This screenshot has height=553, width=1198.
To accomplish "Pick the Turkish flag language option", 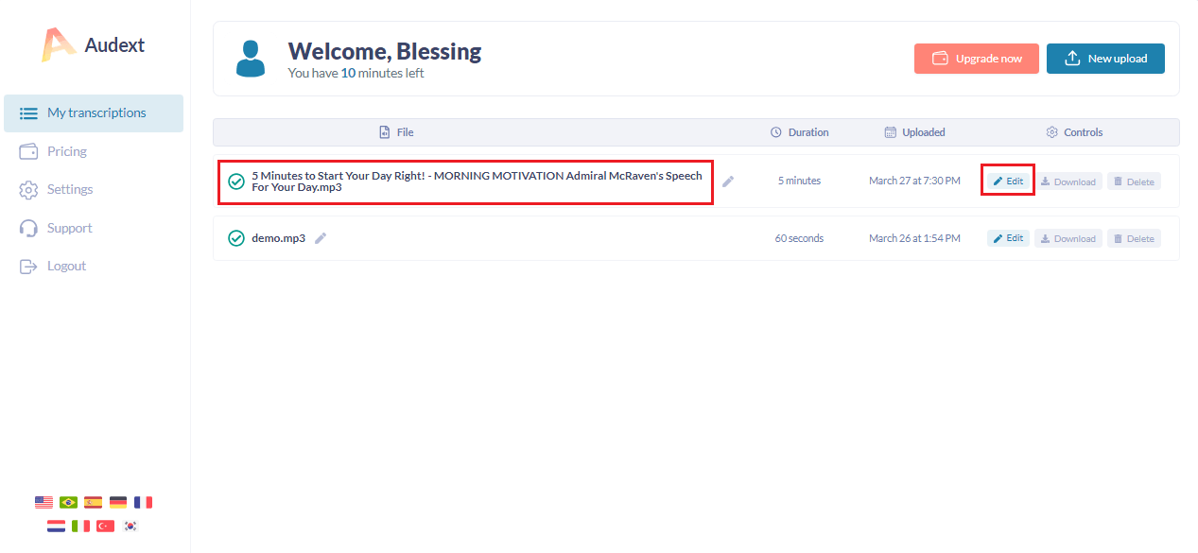I will tap(106, 526).
